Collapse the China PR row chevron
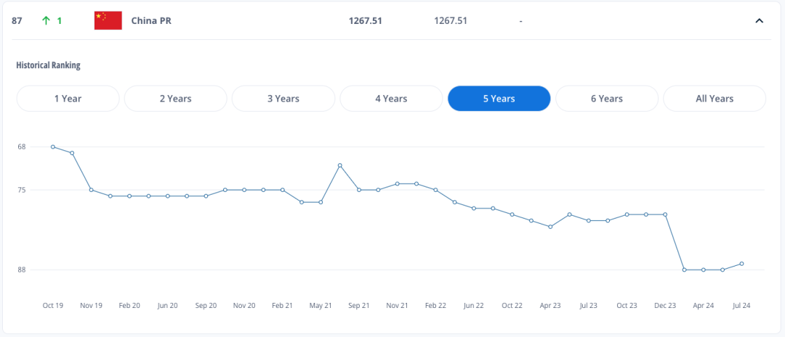The height and width of the screenshot is (337, 785). pyautogui.click(x=759, y=21)
